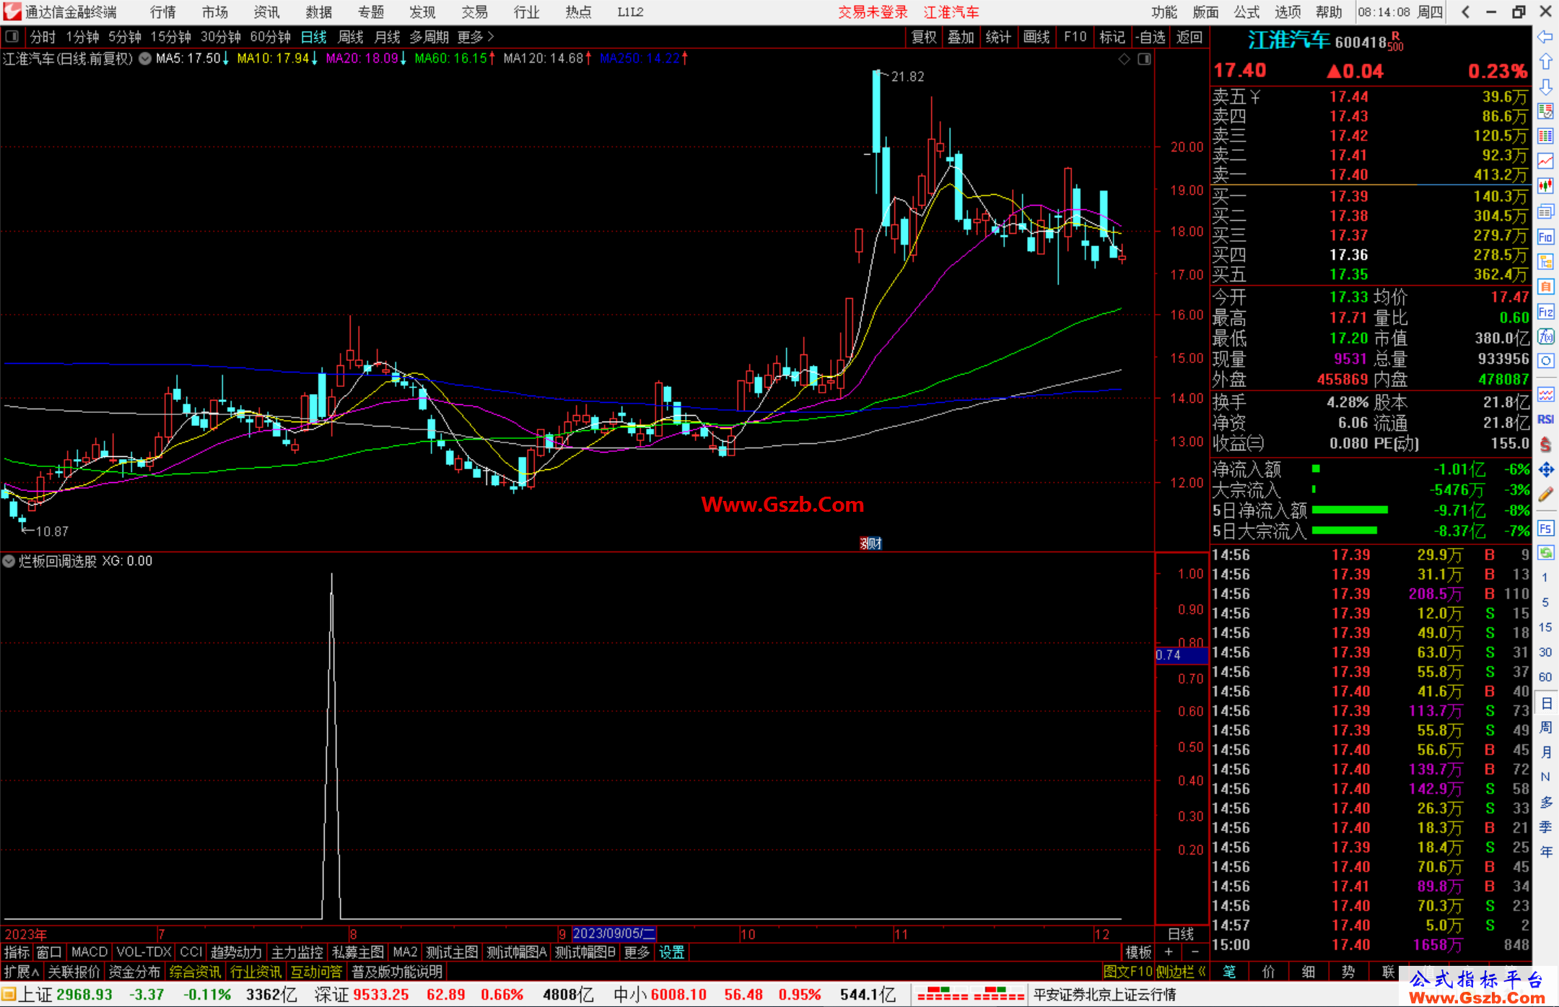Image resolution: width=1559 pixels, height=1007 pixels.
Task: Select the 笔 tick tab below trade list
Action: [1229, 972]
